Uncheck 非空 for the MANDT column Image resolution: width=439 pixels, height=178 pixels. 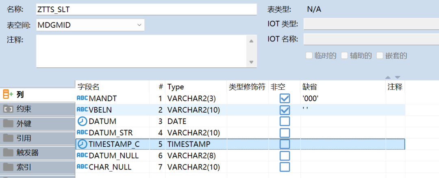[x=285, y=98]
